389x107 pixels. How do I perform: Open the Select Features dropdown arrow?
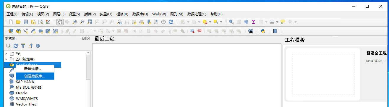coord(188,22)
